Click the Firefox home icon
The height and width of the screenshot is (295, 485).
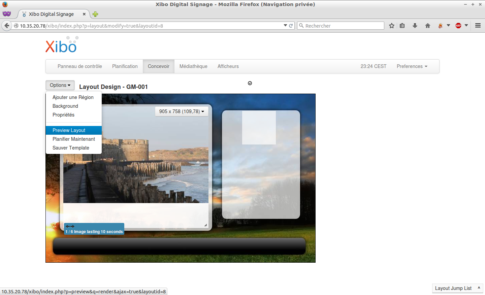tap(428, 26)
